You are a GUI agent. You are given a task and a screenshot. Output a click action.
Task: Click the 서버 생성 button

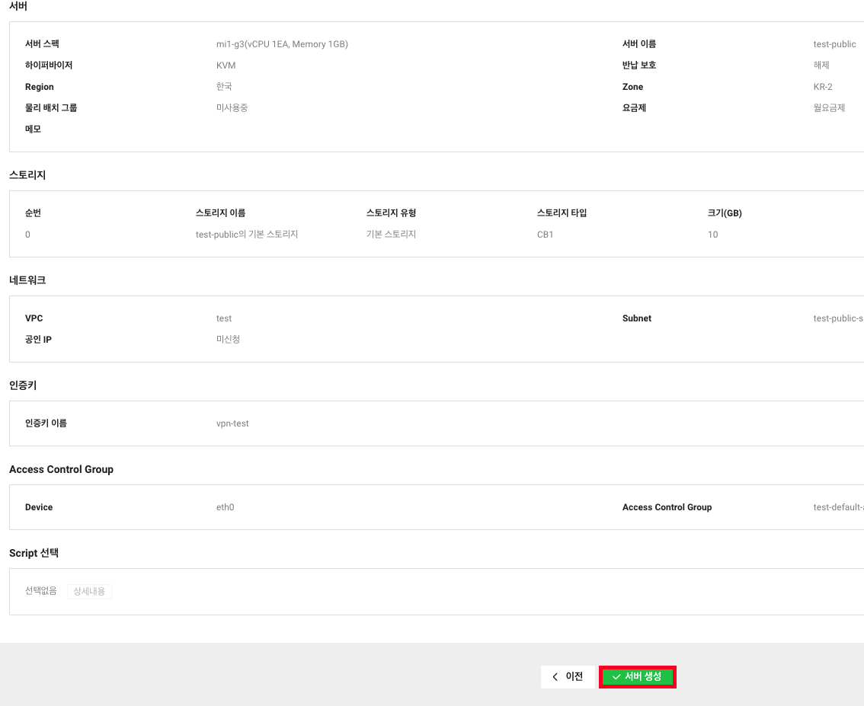pos(638,676)
